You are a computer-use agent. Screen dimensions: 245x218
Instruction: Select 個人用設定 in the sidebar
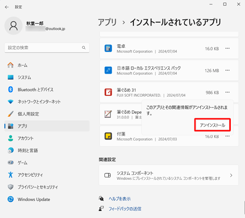(47, 114)
